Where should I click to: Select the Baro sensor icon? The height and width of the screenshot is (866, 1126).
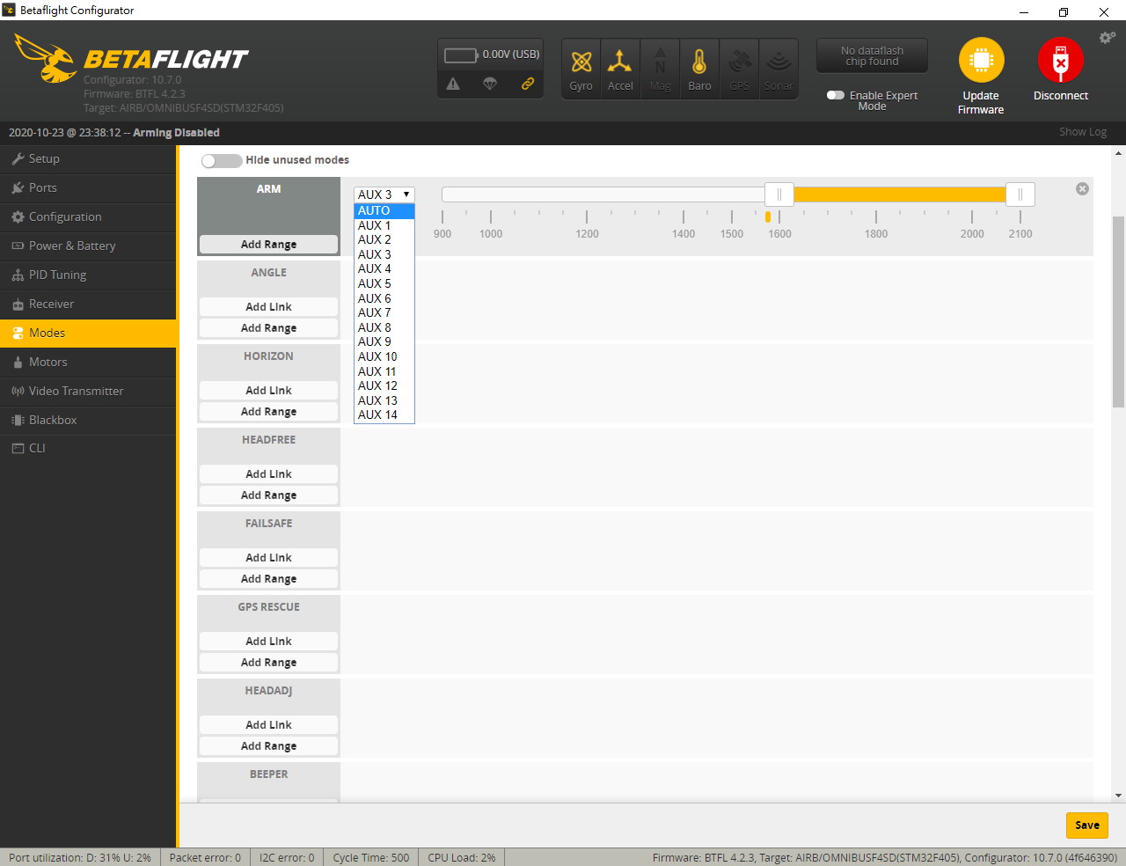(x=699, y=68)
